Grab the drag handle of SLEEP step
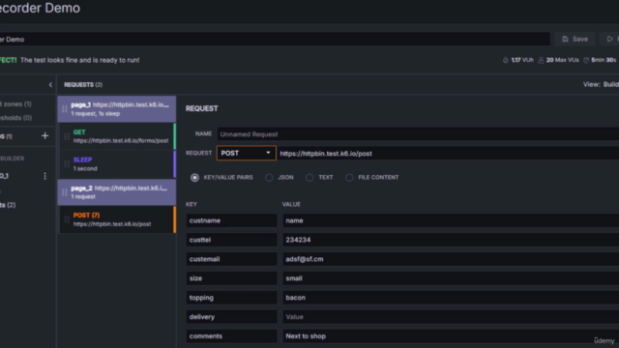619x348 pixels. [67, 164]
